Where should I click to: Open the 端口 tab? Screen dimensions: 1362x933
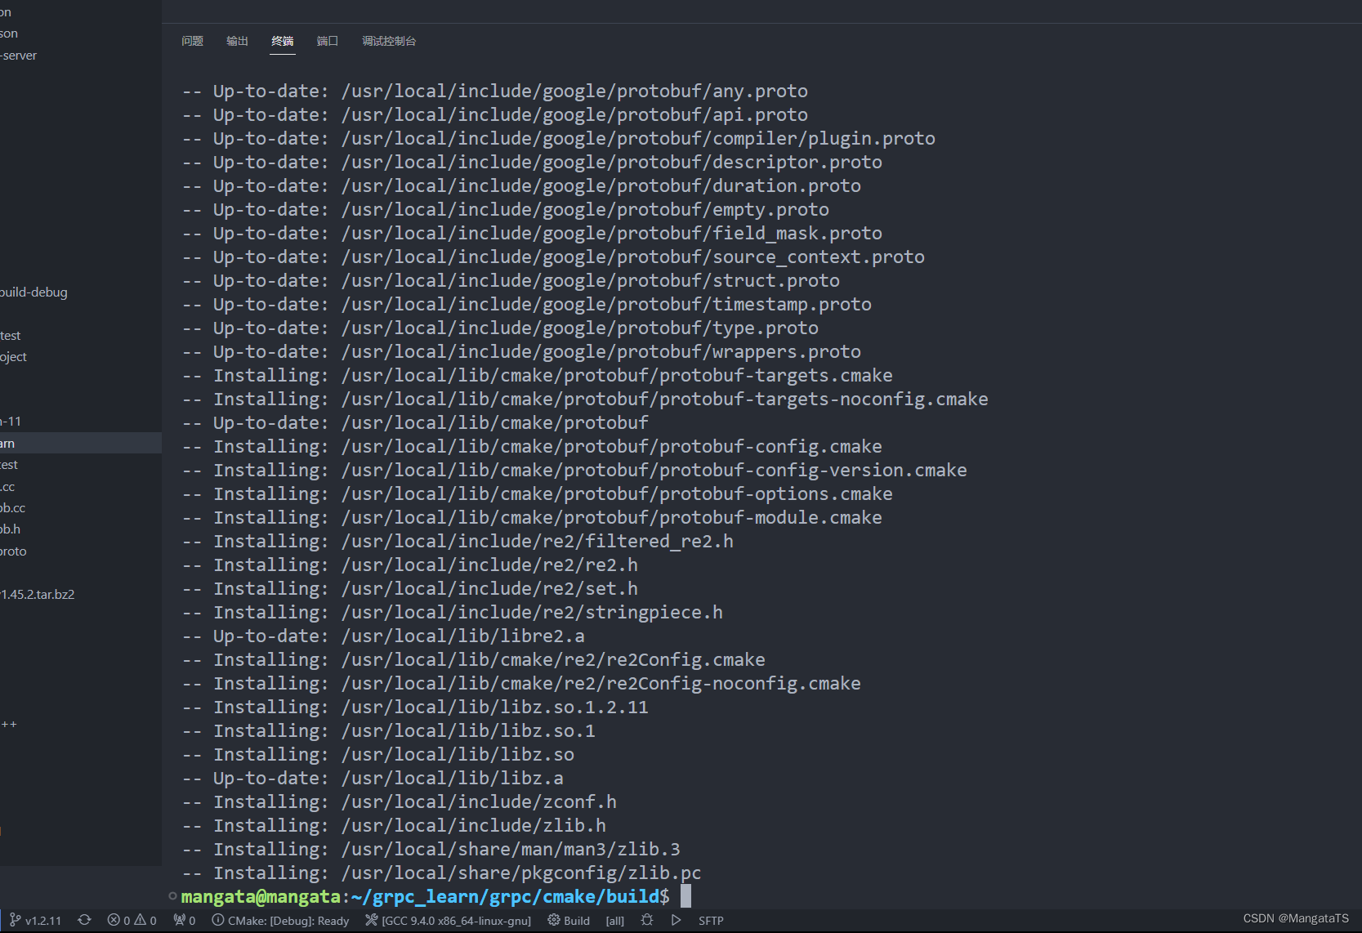(x=327, y=41)
